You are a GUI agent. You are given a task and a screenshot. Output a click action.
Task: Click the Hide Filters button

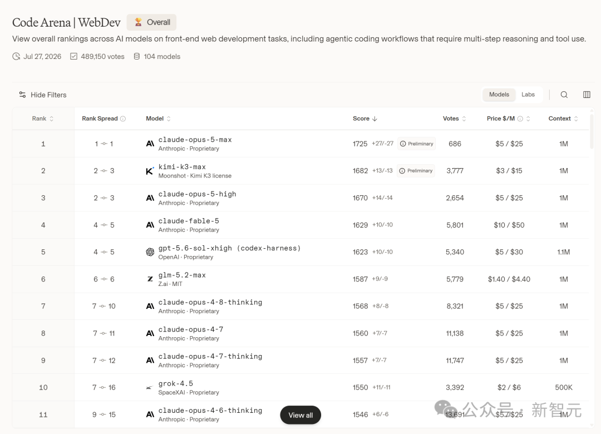pos(43,95)
